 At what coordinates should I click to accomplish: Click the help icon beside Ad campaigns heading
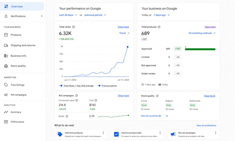click(76, 95)
